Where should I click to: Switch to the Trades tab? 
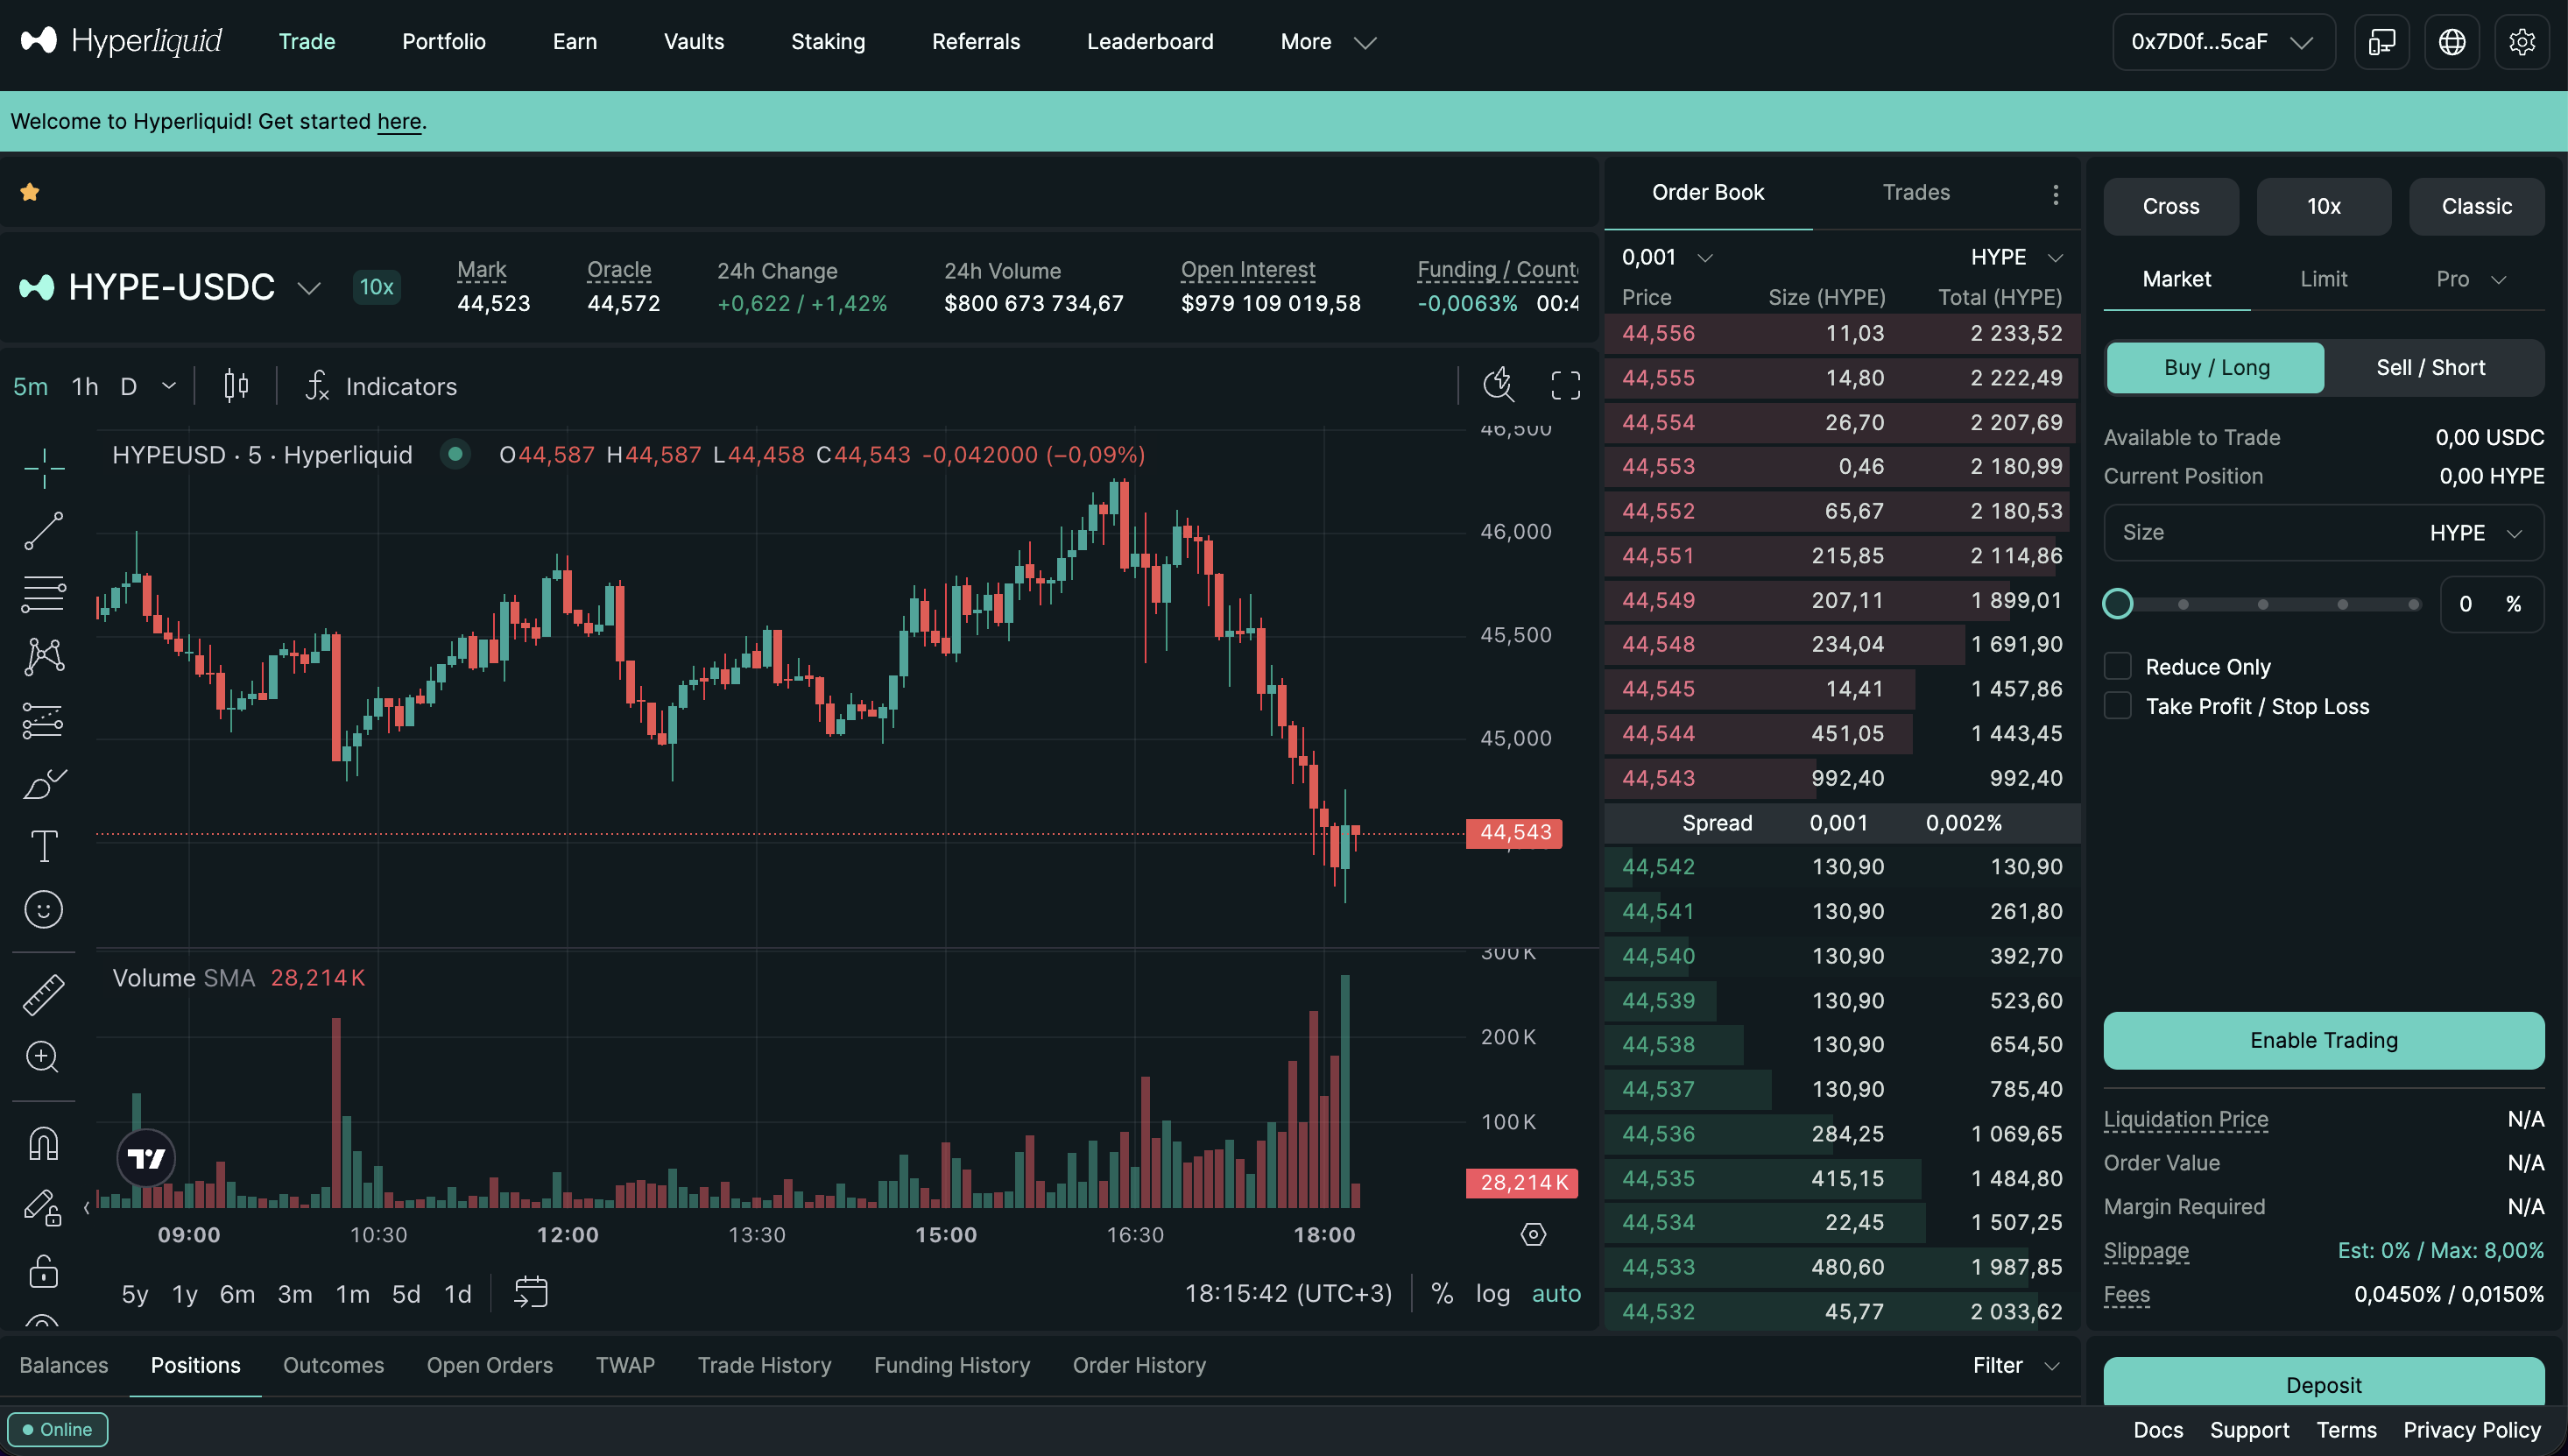[x=1915, y=192]
